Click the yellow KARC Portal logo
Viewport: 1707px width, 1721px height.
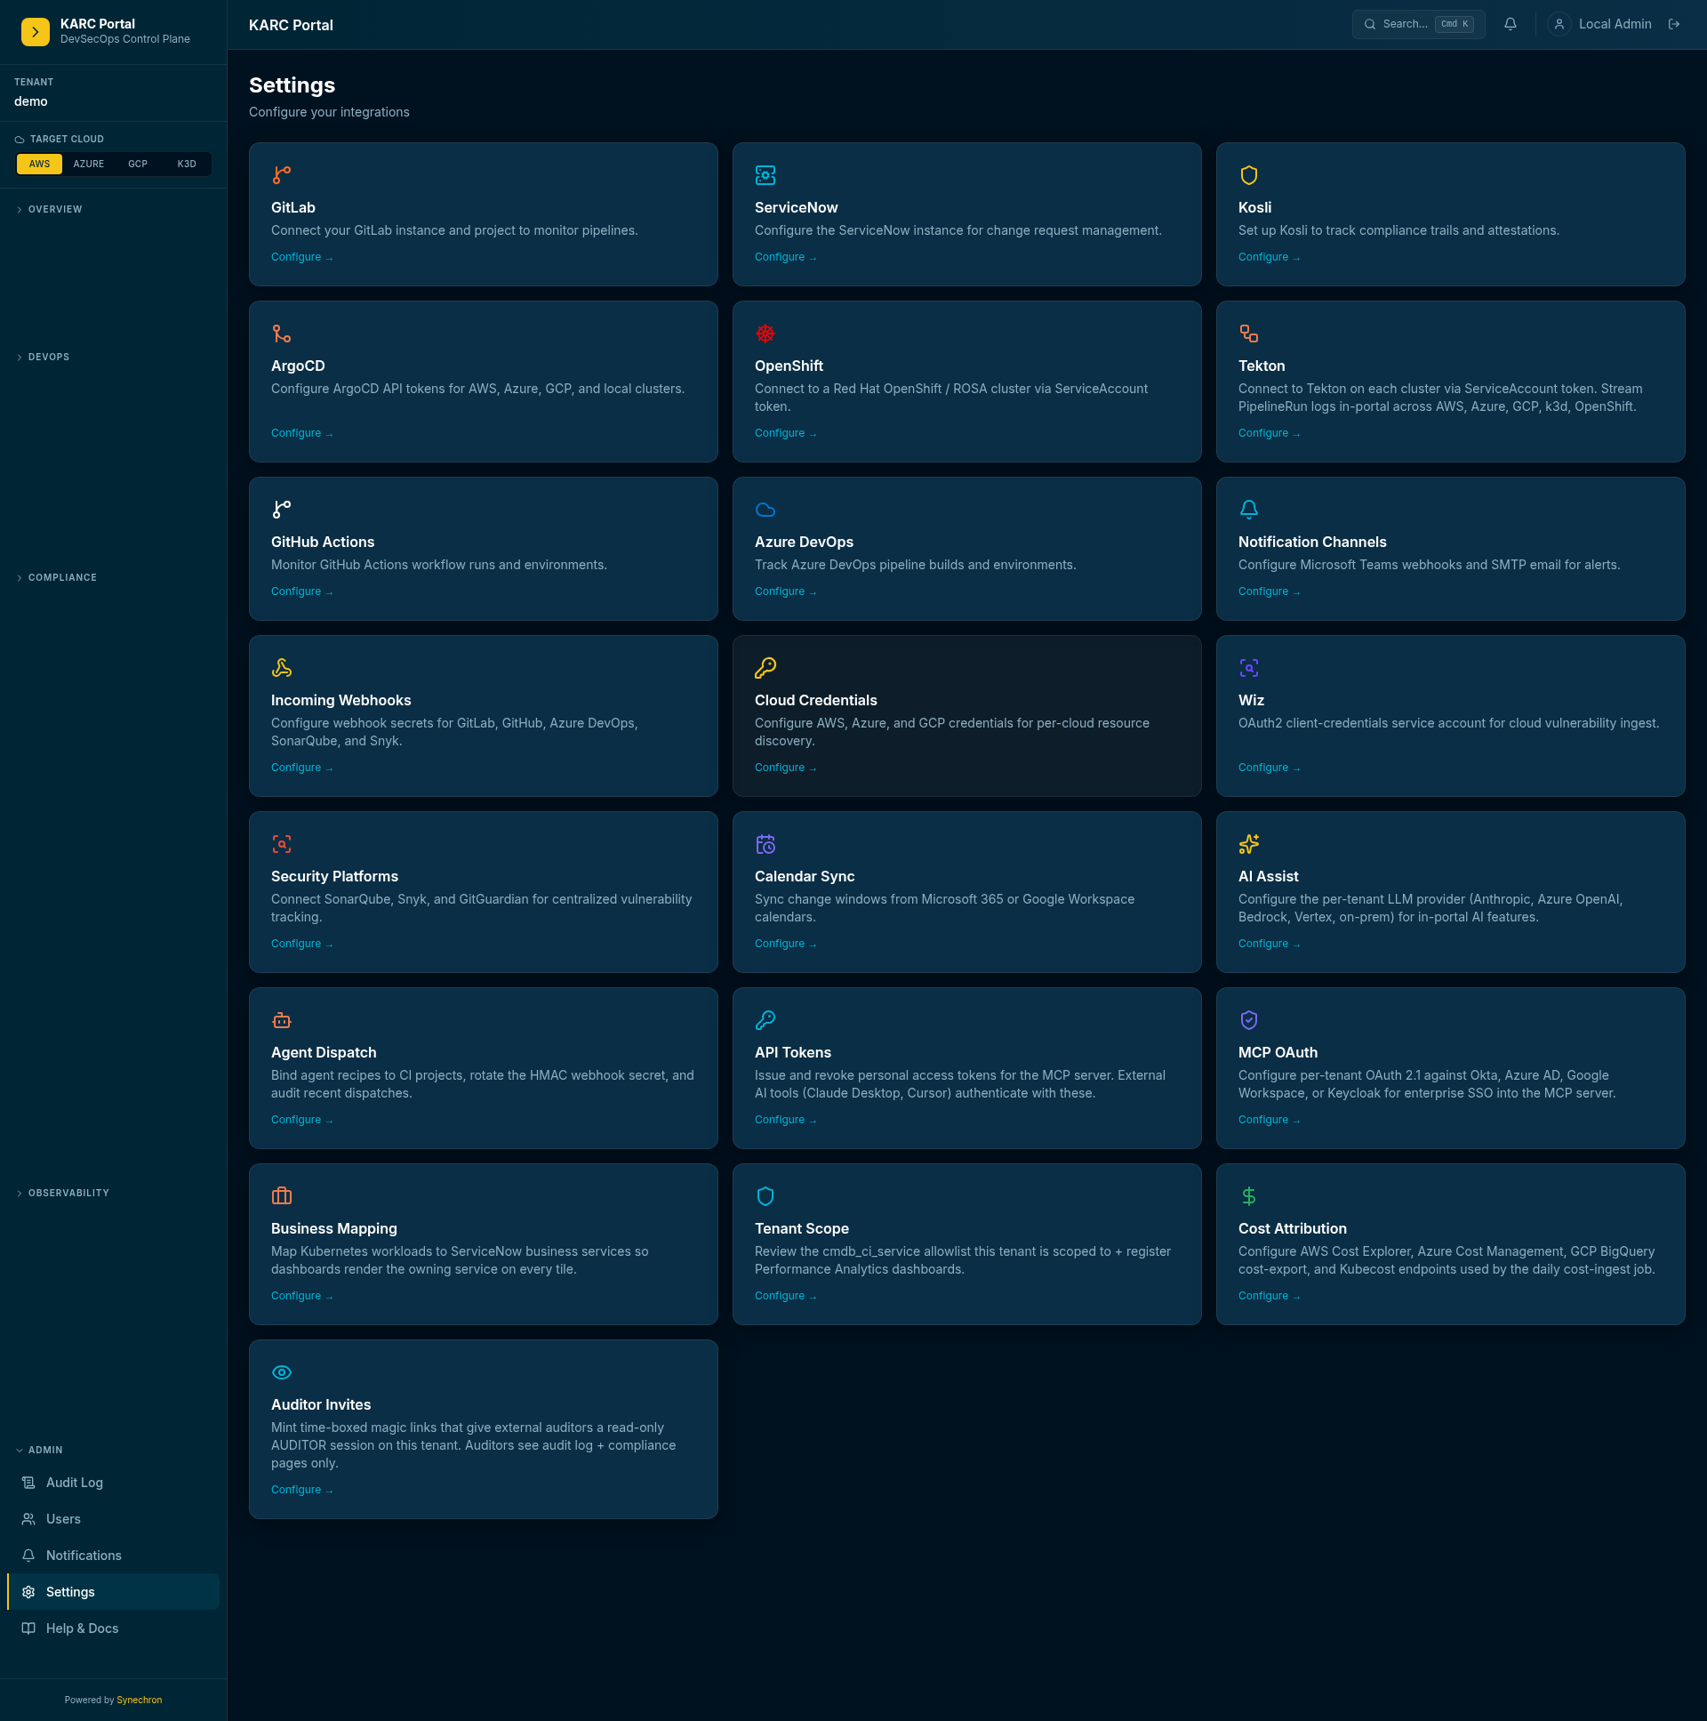pos(35,31)
